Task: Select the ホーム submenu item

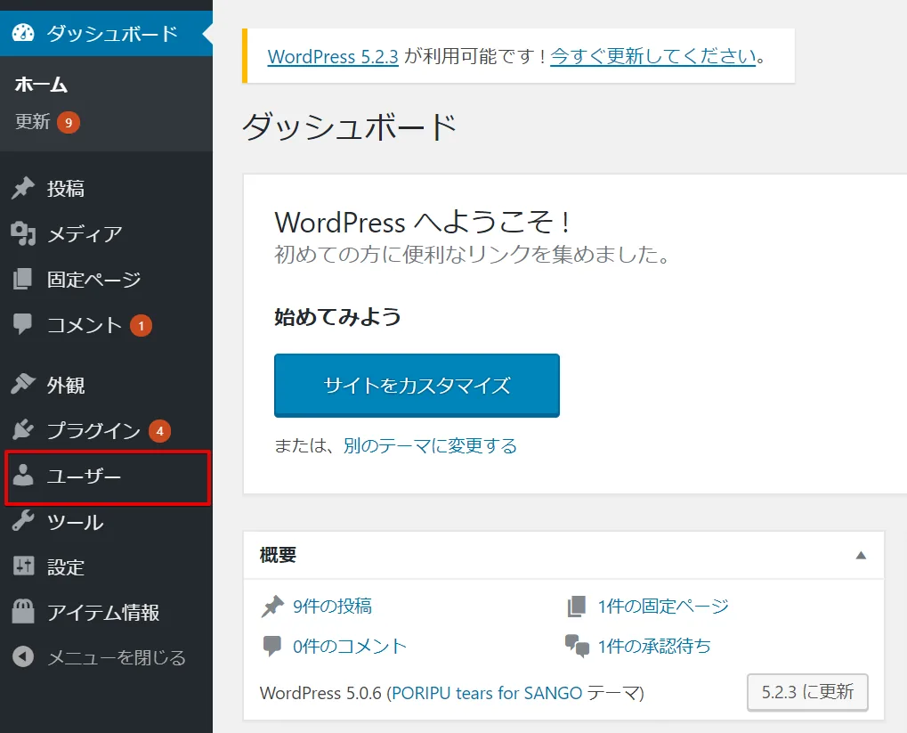Action: pyautogui.click(x=41, y=85)
